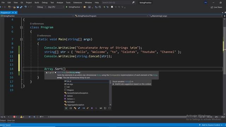
Task: Click the IntelliSense list scrollbar down arrow
Action: coord(111,105)
